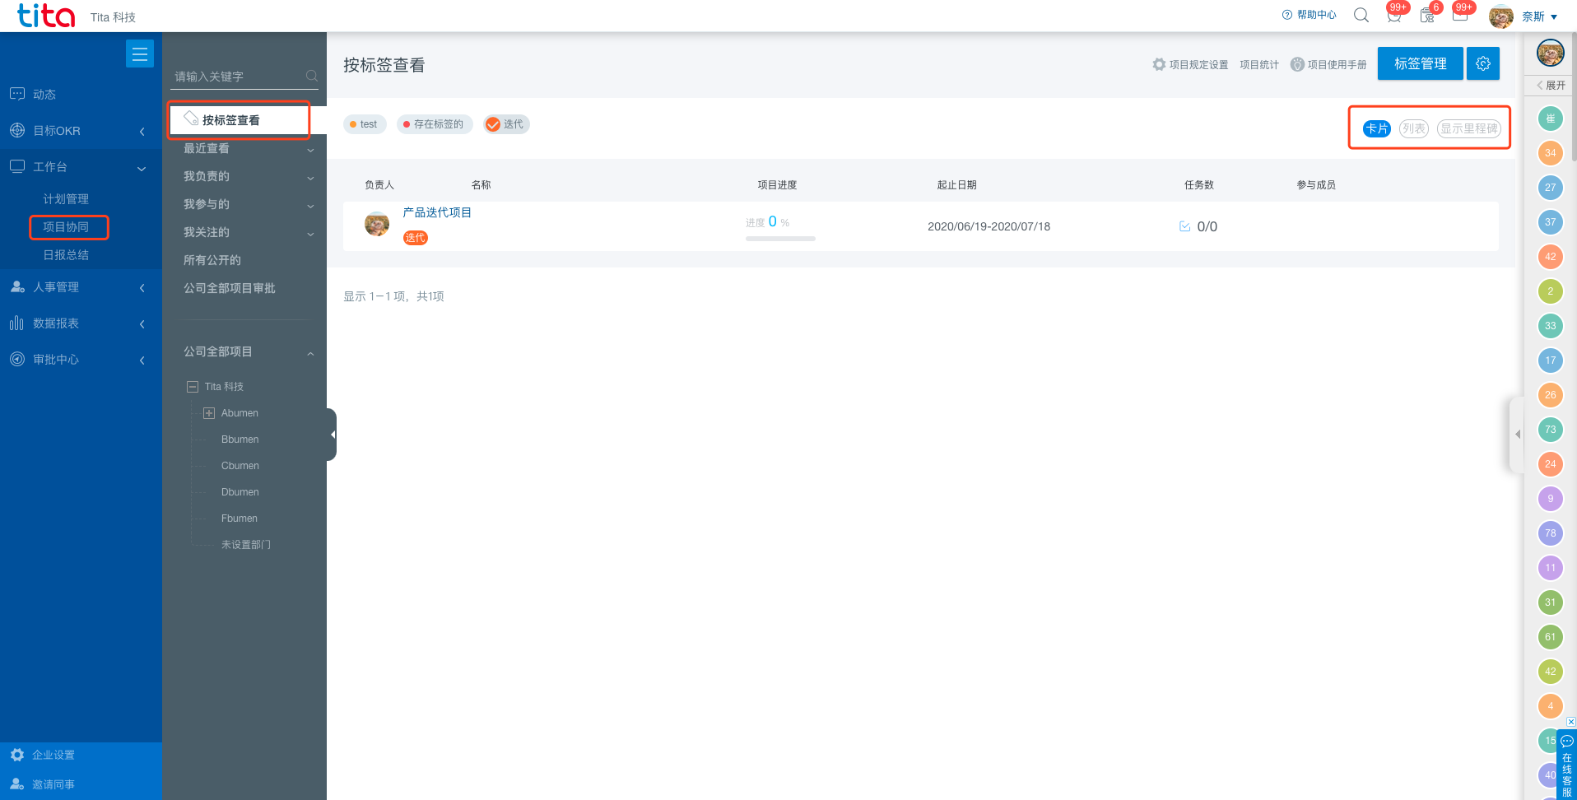Expand the 人事管理 menu arrow
The width and height of the screenshot is (1577, 800).
tap(142, 288)
